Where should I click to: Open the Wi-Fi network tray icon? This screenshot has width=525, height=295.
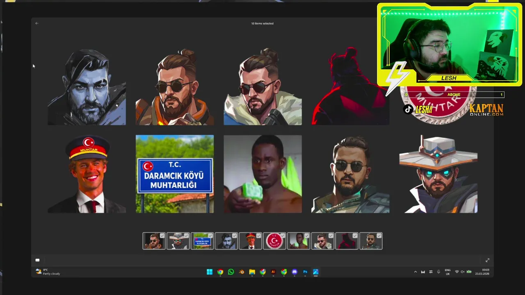457,272
